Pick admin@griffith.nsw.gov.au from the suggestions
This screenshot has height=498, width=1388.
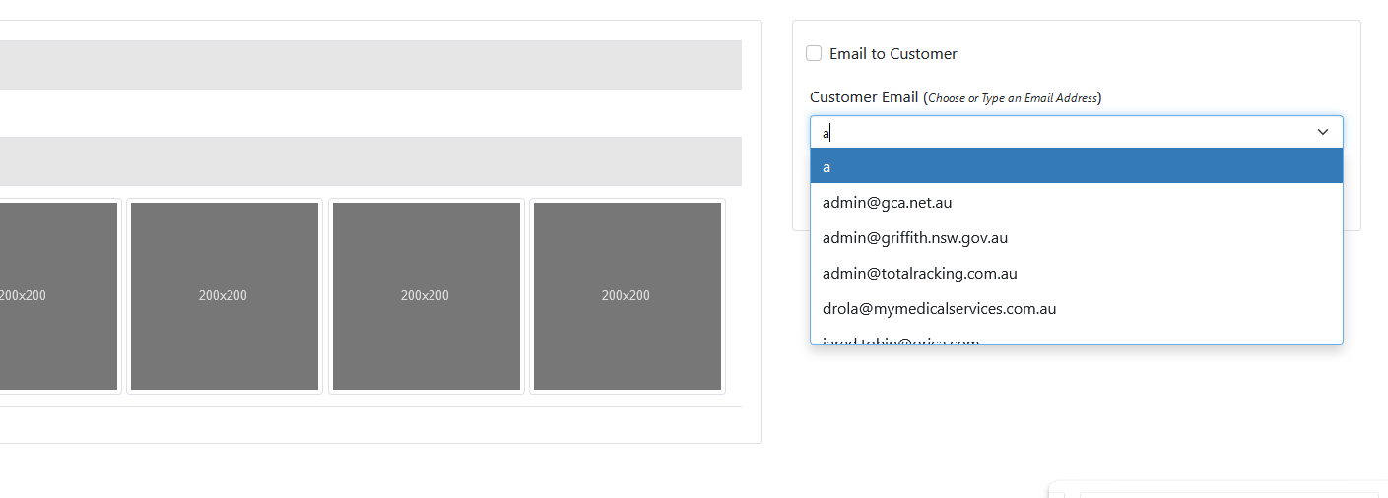click(x=914, y=238)
